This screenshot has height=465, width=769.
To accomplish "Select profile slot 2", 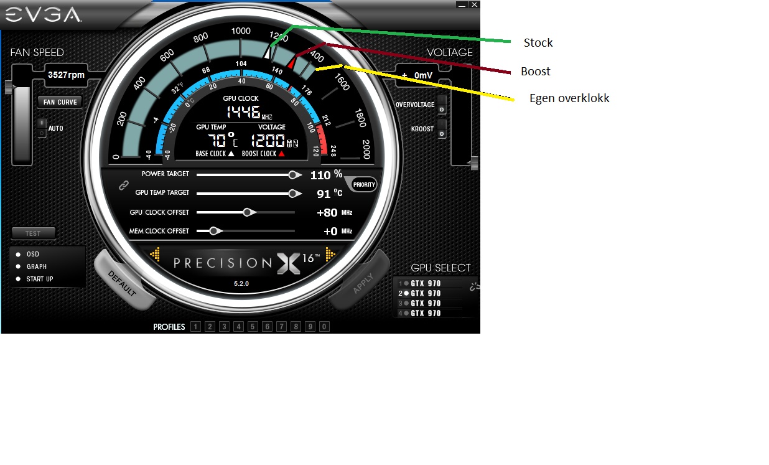I will pos(210,327).
